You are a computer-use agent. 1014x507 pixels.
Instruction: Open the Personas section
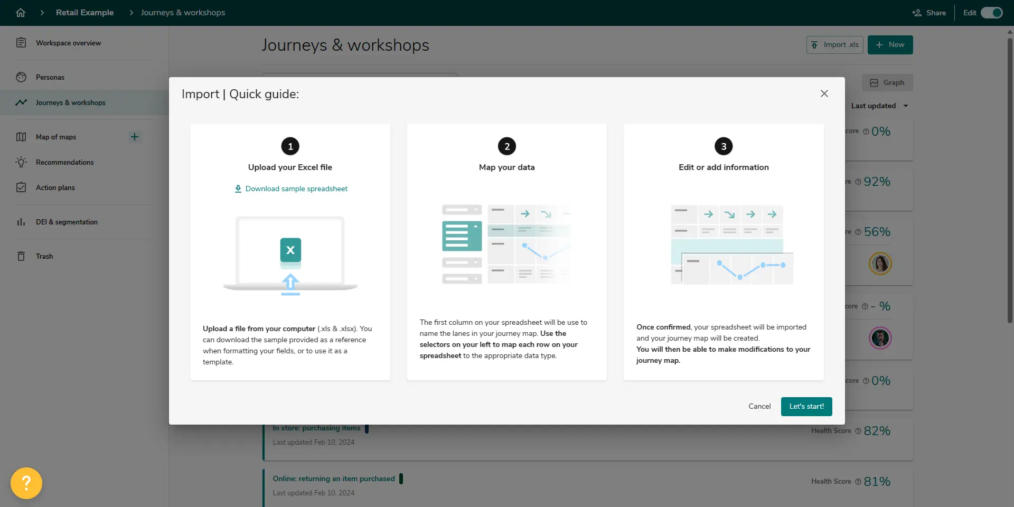[50, 77]
